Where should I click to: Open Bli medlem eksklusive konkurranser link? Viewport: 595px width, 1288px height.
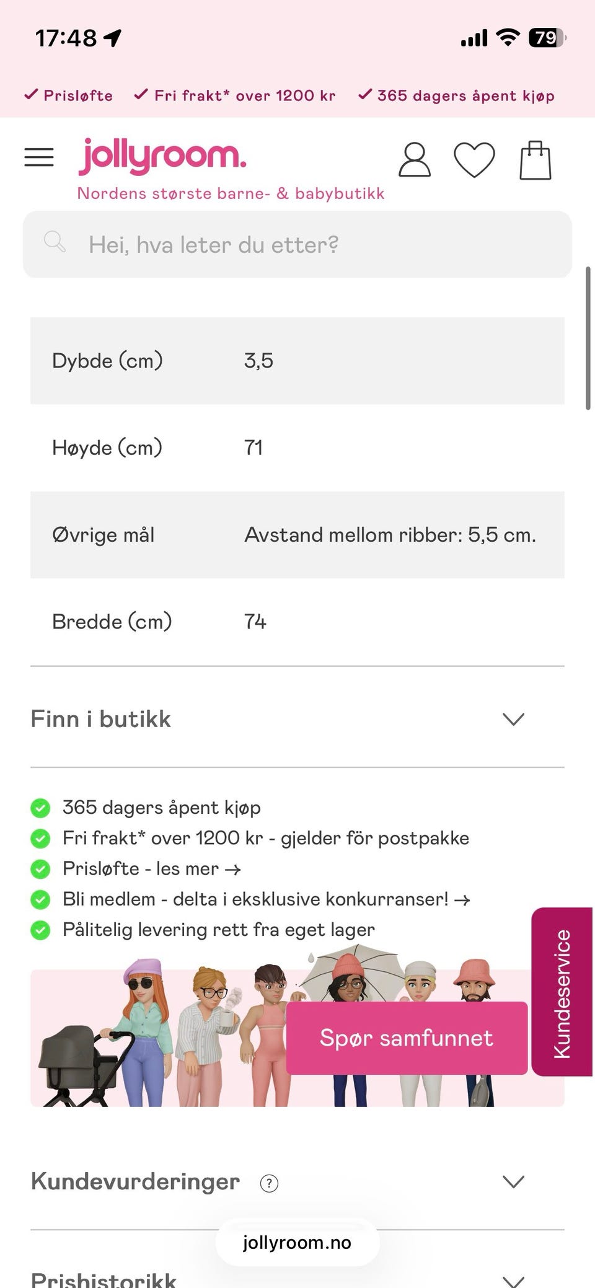[267, 899]
